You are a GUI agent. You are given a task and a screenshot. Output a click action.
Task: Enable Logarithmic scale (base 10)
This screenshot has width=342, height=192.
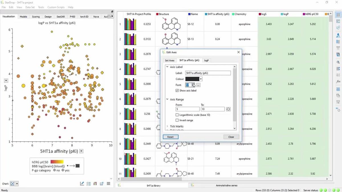pos(177,115)
